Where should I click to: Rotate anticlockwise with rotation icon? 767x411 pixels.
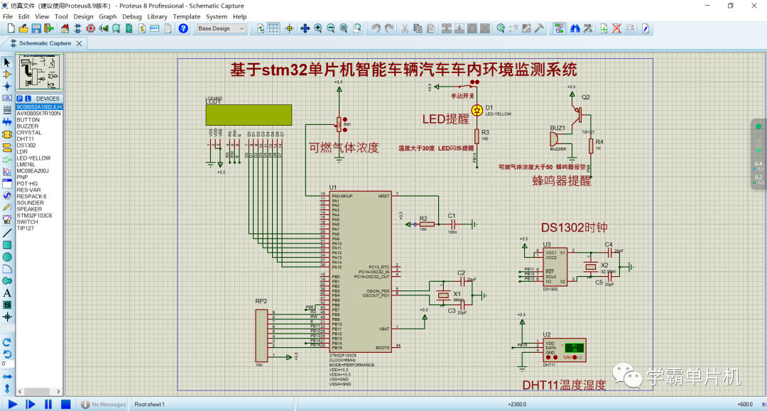click(7, 354)
